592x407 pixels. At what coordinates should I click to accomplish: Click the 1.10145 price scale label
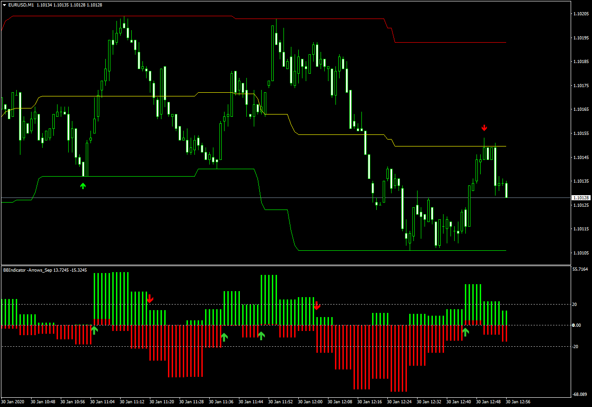[582, 158]
